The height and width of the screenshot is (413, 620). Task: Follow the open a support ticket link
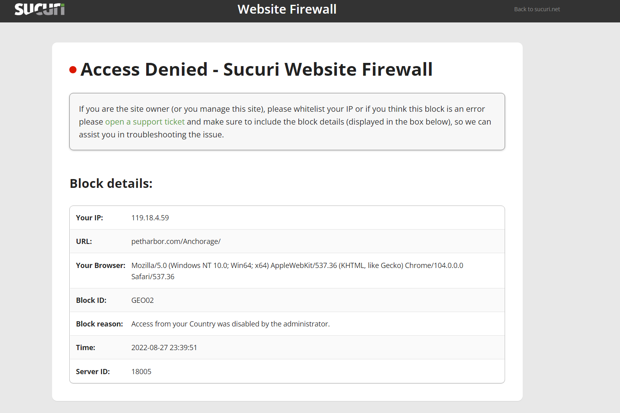tap(145, 122)
